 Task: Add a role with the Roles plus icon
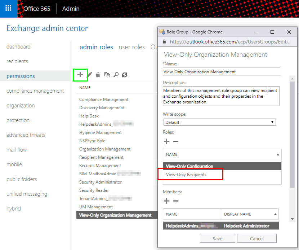[166, 141]
